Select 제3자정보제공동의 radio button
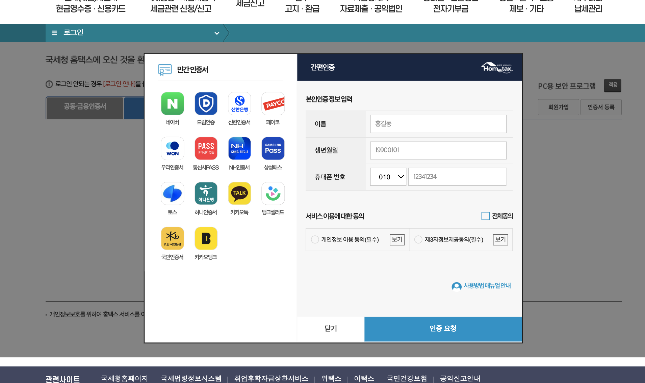 [418, 239]
